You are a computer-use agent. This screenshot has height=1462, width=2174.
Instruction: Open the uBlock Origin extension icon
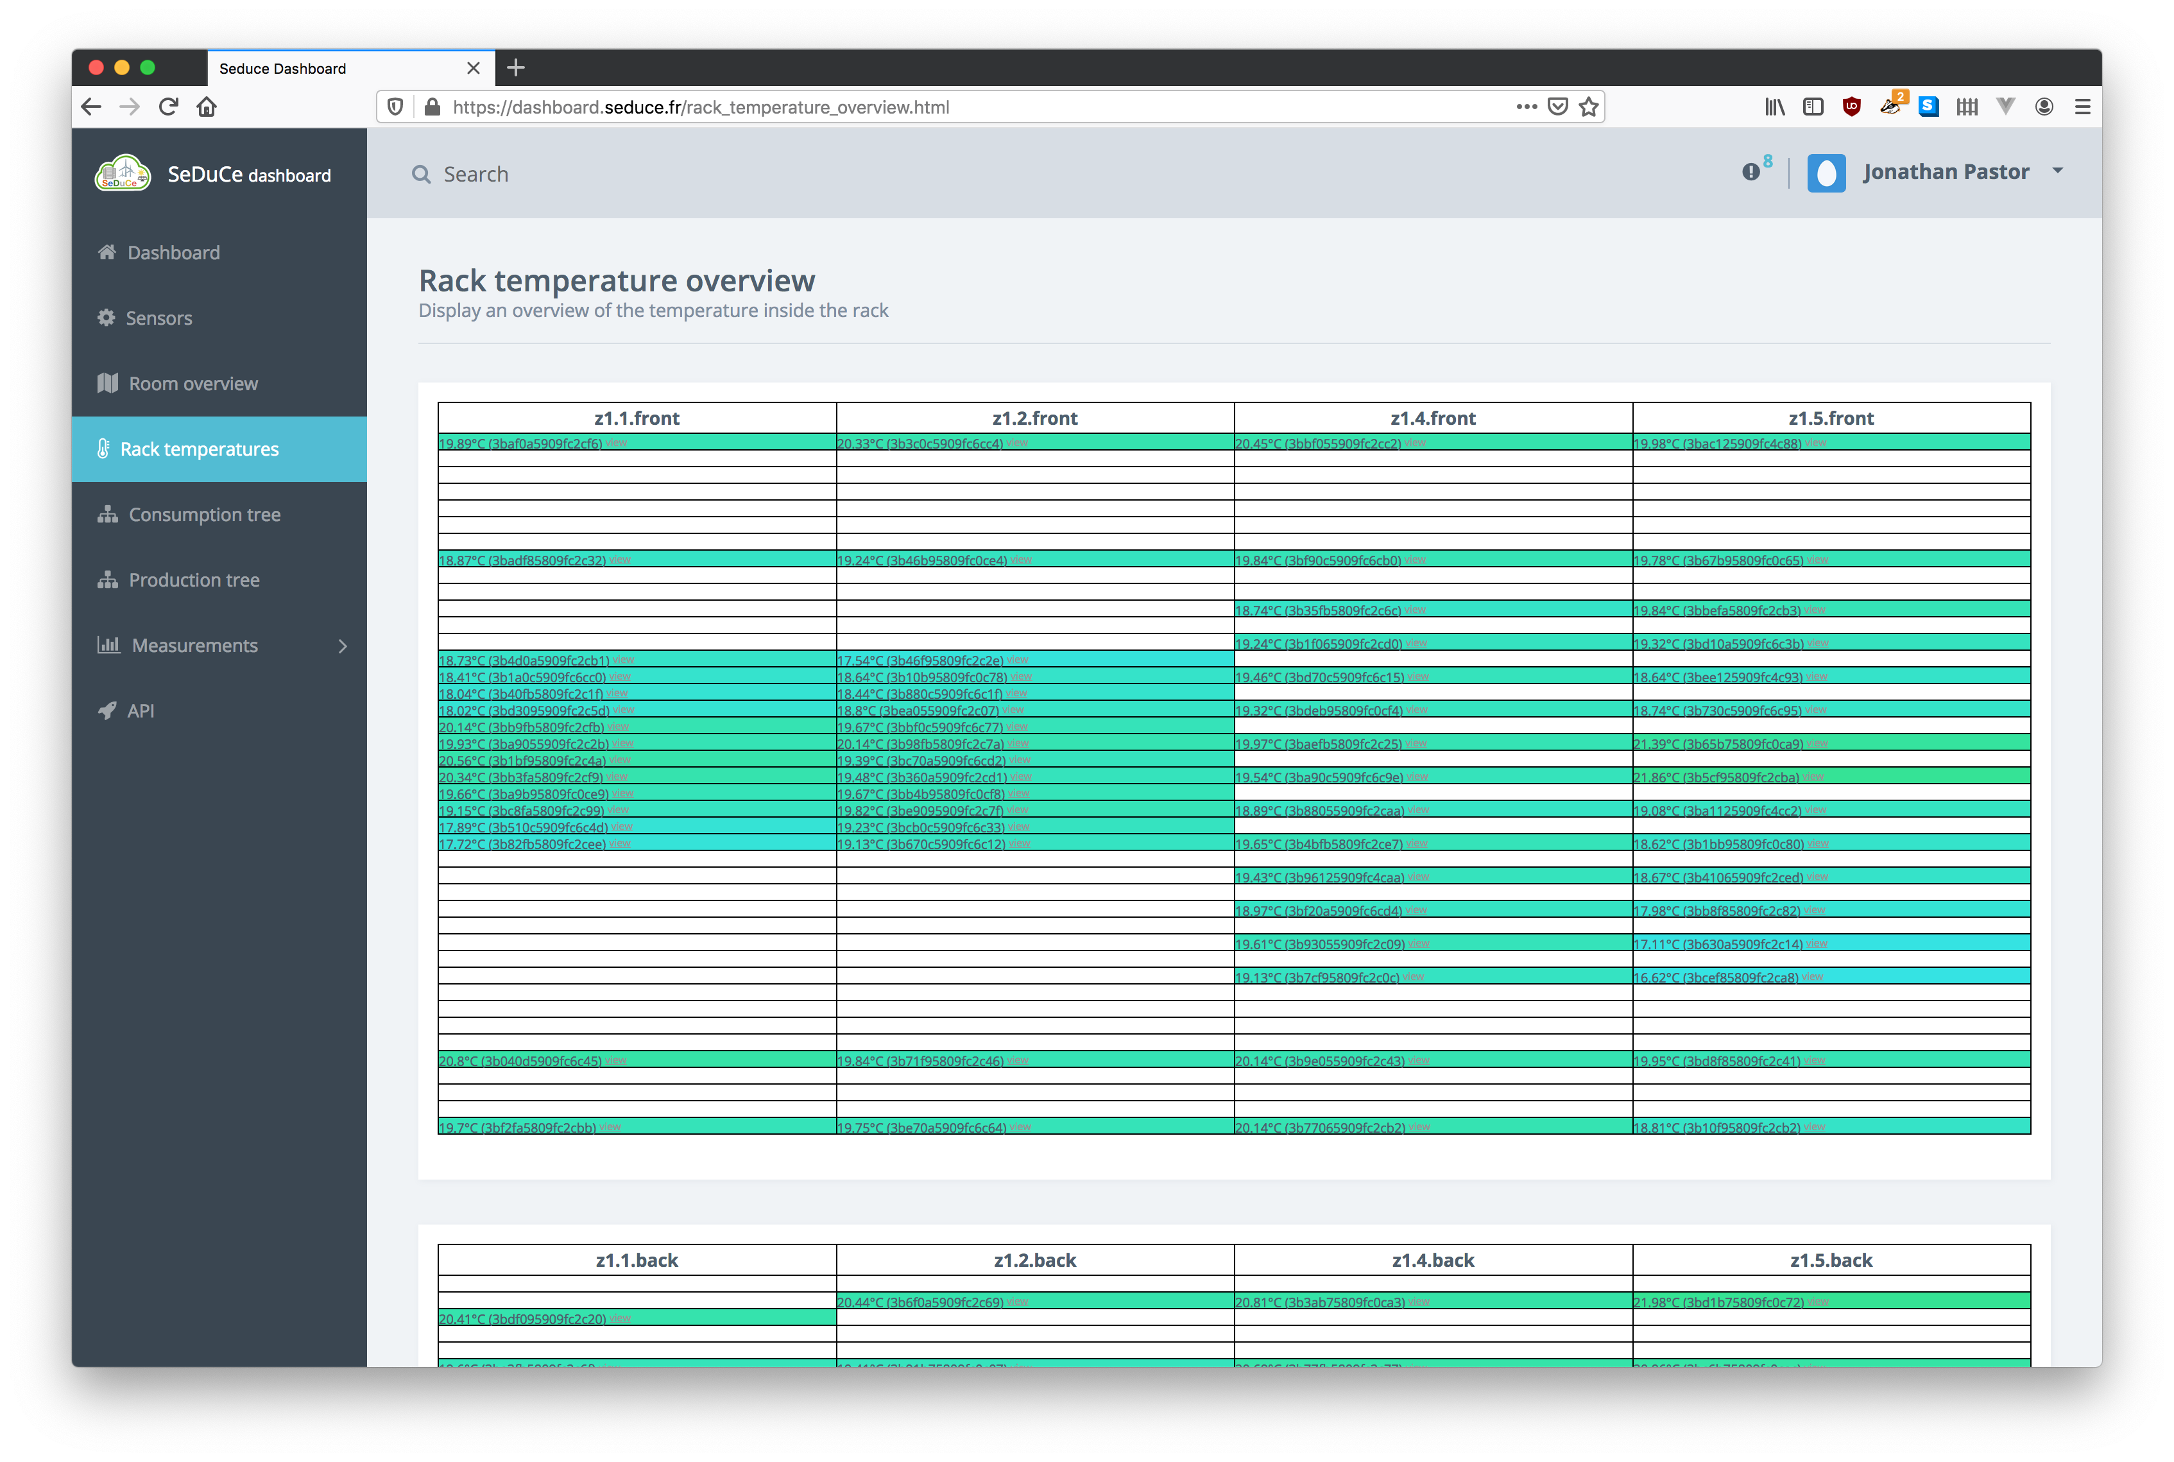coord(1851,107)
